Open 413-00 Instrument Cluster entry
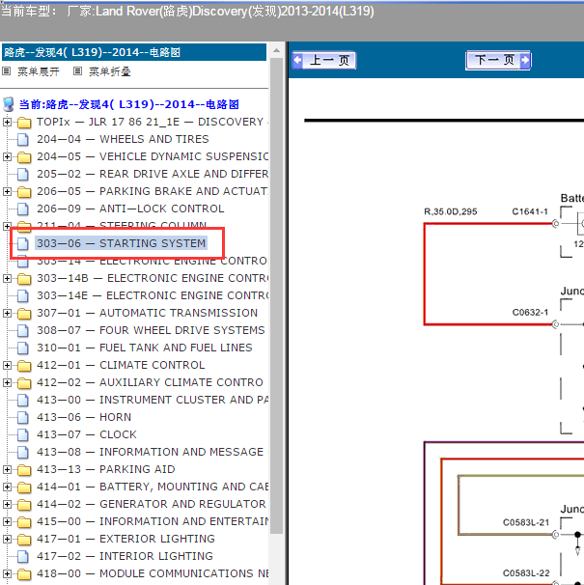The image size is (584, 585). click(153, 400)
